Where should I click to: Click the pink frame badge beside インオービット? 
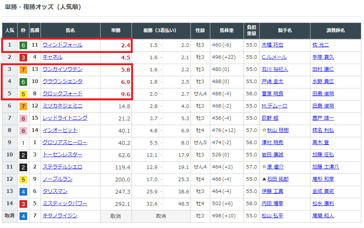point(23,130)
